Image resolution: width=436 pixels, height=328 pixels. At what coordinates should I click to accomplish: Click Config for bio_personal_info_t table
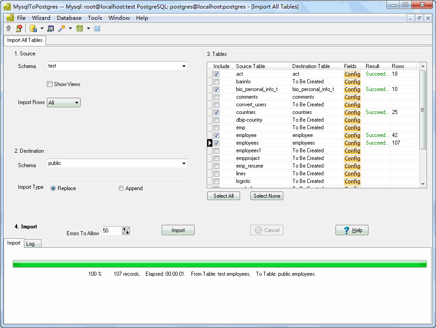[x=352, y=89]
